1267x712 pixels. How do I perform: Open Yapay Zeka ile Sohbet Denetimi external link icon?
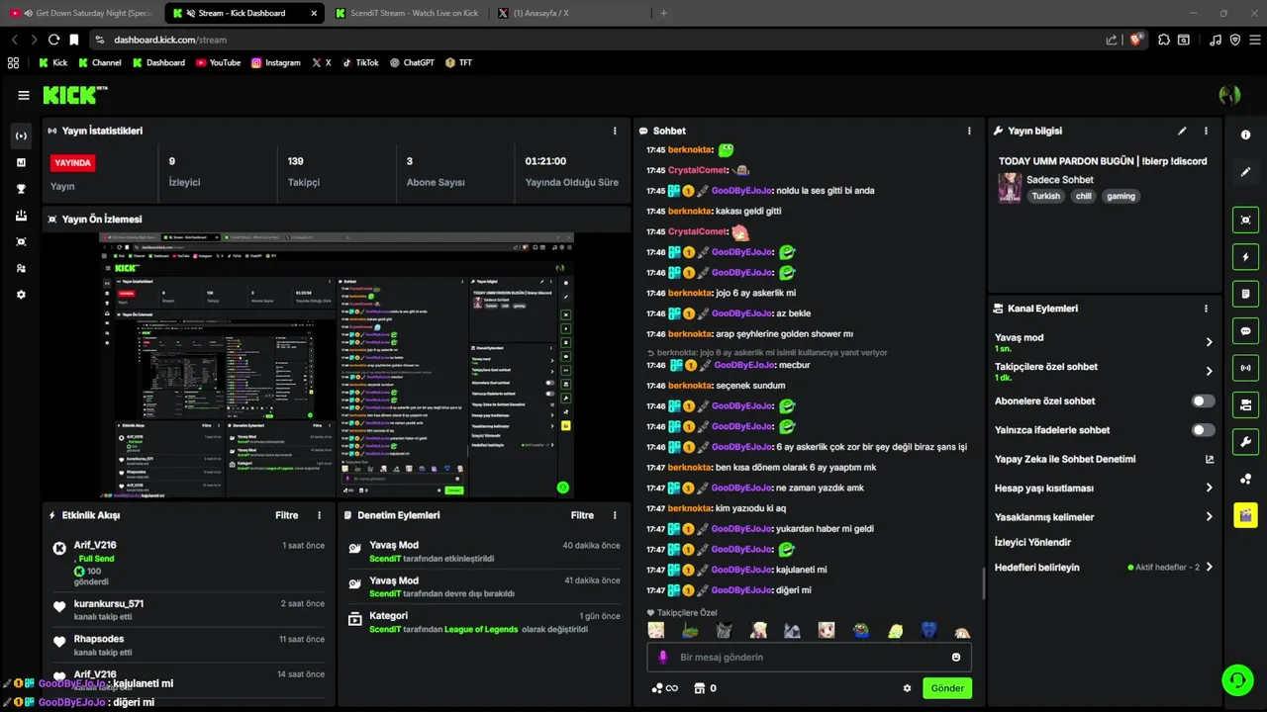pyautogui.click(x=1209, y=459)
